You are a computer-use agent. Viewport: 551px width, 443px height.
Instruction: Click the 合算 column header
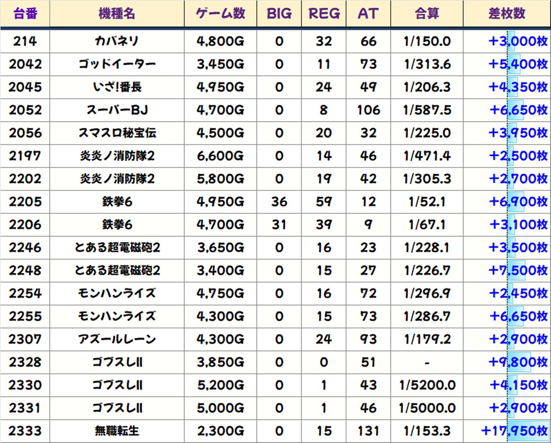point(427,14)
